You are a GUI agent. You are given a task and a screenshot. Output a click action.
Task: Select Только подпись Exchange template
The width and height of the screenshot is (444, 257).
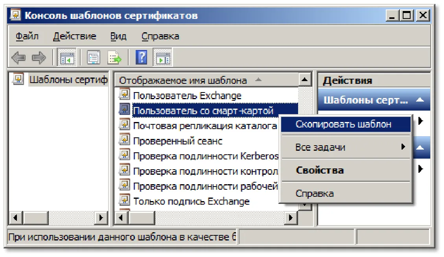click(192, 201)
